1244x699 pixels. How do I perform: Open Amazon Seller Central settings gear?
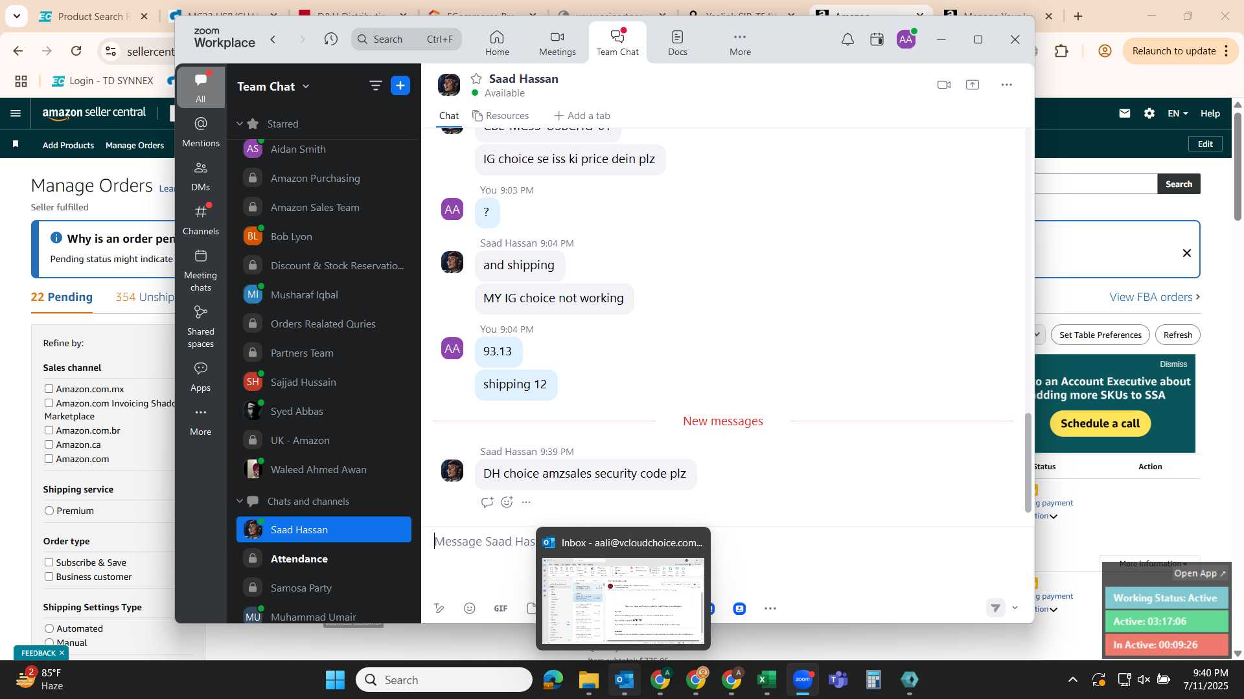[x=1149, y=113]
